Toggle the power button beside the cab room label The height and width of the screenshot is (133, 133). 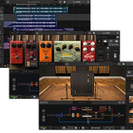41,102
